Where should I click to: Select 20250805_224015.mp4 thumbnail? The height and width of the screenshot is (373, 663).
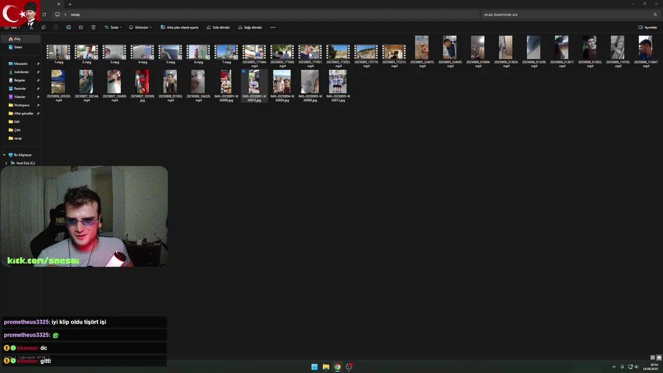422,47
